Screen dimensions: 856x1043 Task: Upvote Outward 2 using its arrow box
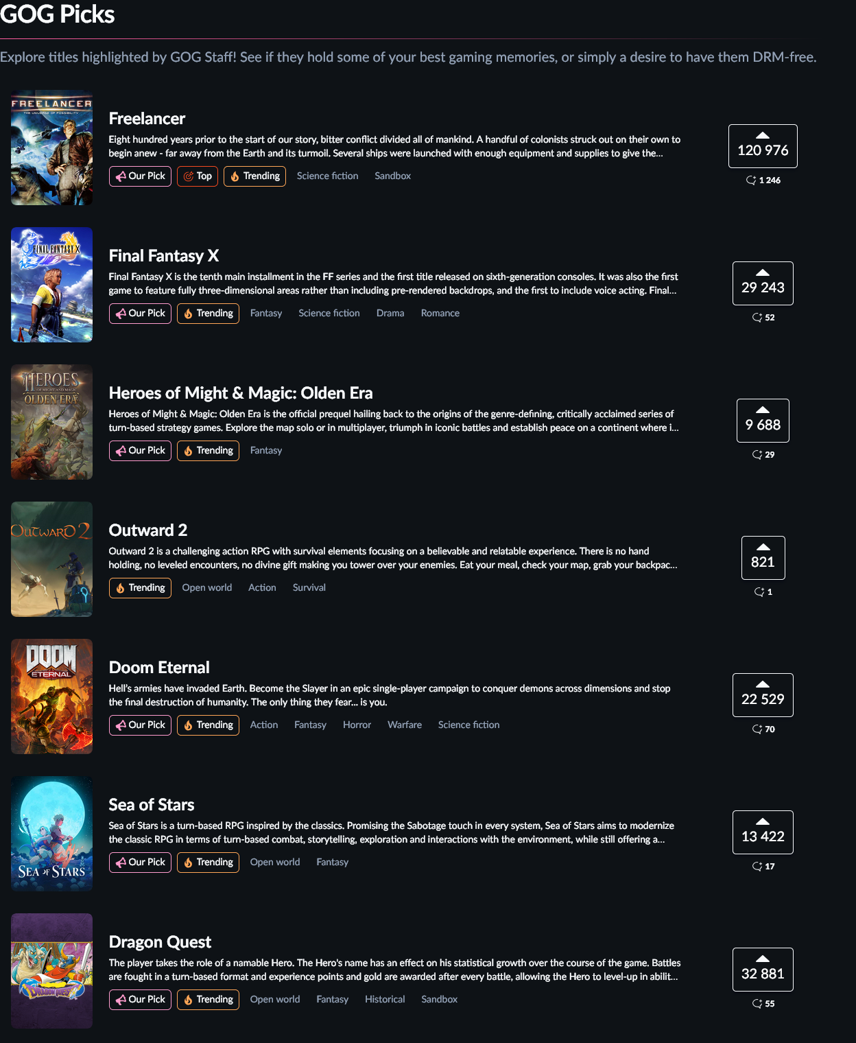(763, 558)
